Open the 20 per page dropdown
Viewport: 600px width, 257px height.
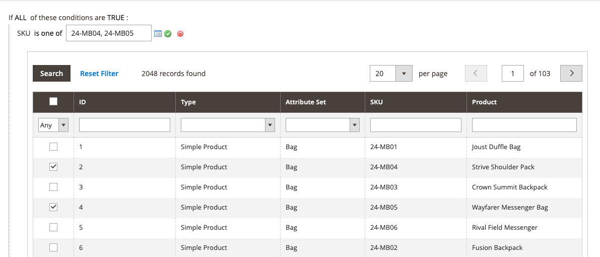click(391, 74)
